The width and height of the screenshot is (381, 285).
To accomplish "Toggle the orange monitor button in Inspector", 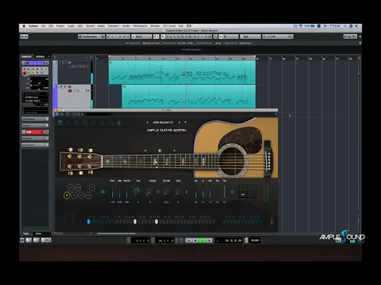I will [33, 73].
